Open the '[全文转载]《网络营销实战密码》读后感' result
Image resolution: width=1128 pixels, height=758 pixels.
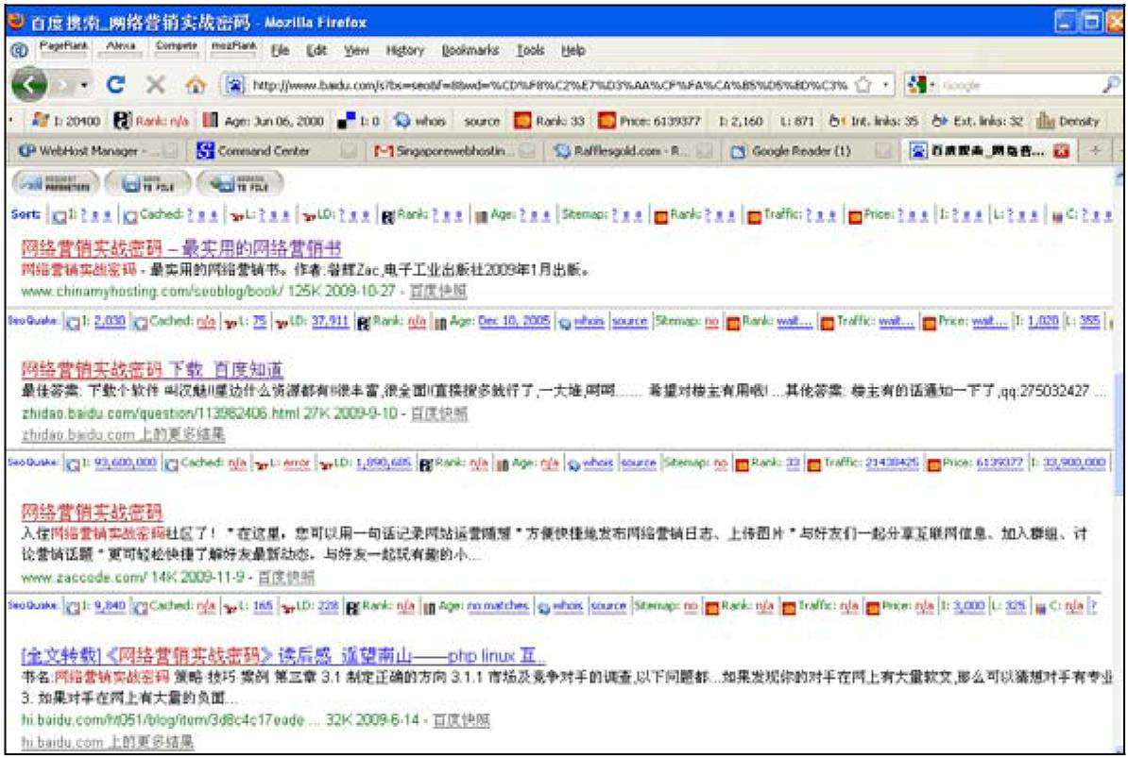[283, 655]
